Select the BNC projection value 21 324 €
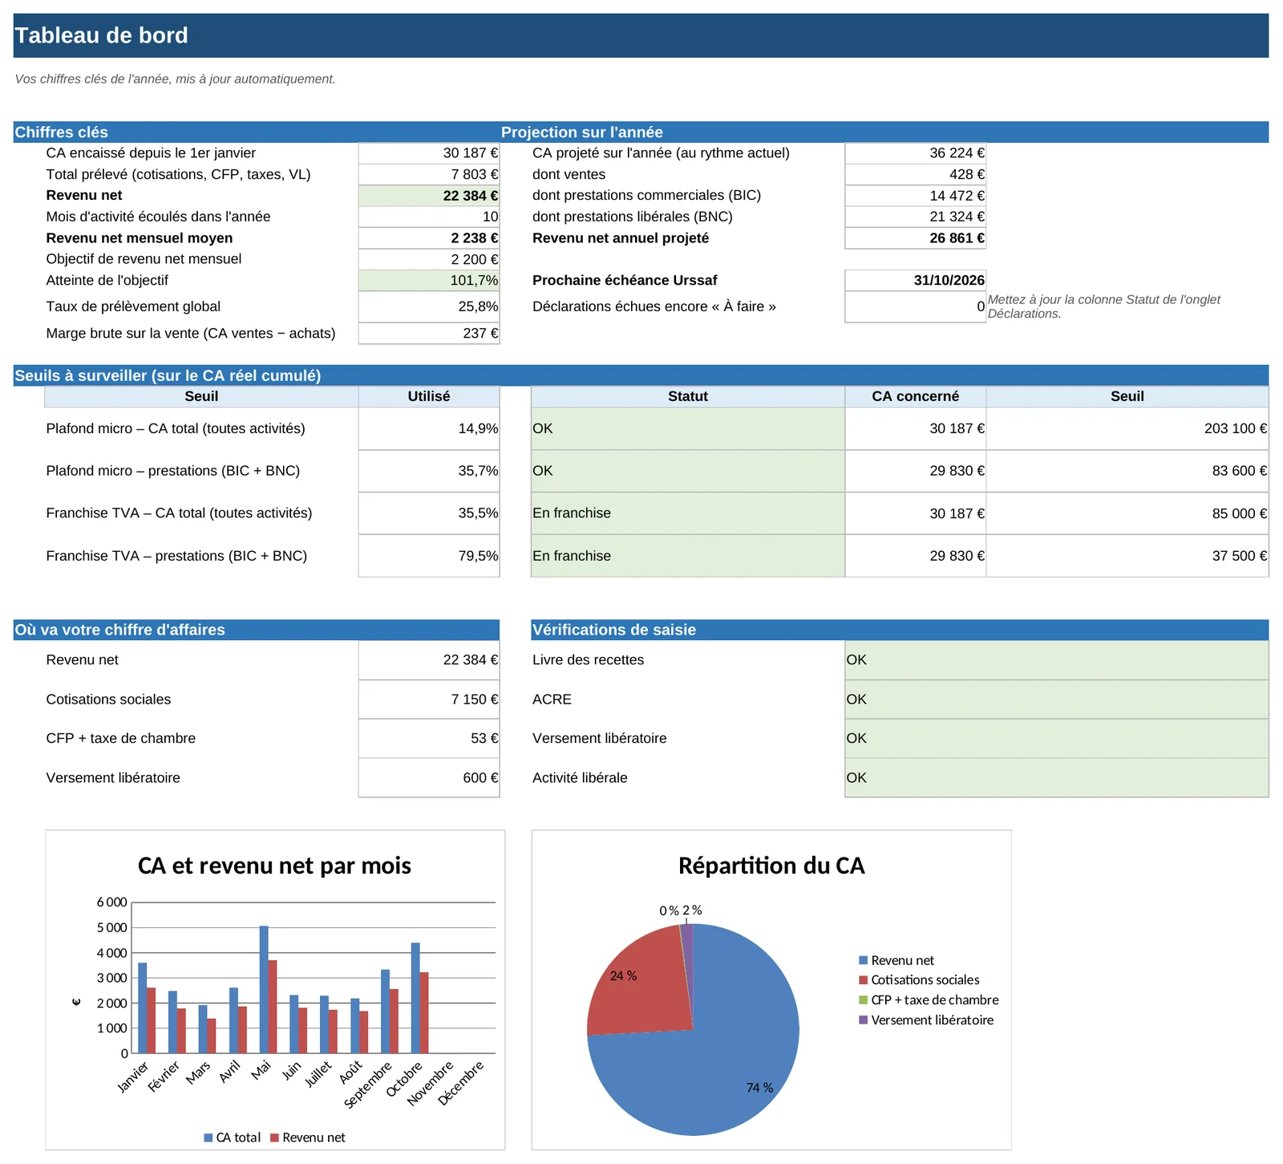Image resolution: width=1283 pixels, height=1164 pixels. tap(915, 217)
